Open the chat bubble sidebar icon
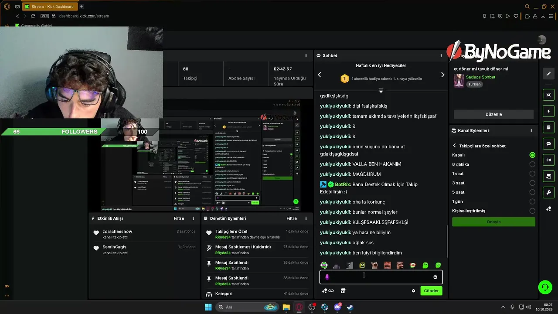 coord(548,143)
